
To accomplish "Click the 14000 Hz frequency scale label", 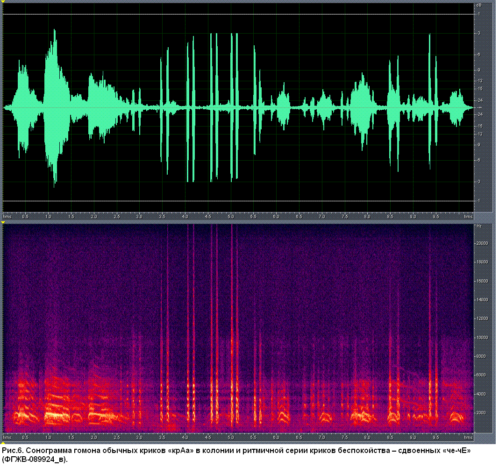I will (482, 300).
